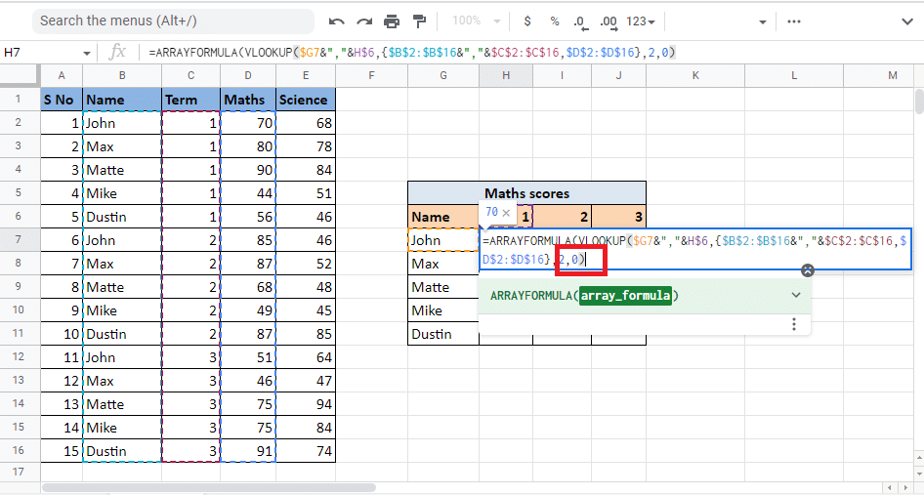Format as percent icon

point(555,21)
